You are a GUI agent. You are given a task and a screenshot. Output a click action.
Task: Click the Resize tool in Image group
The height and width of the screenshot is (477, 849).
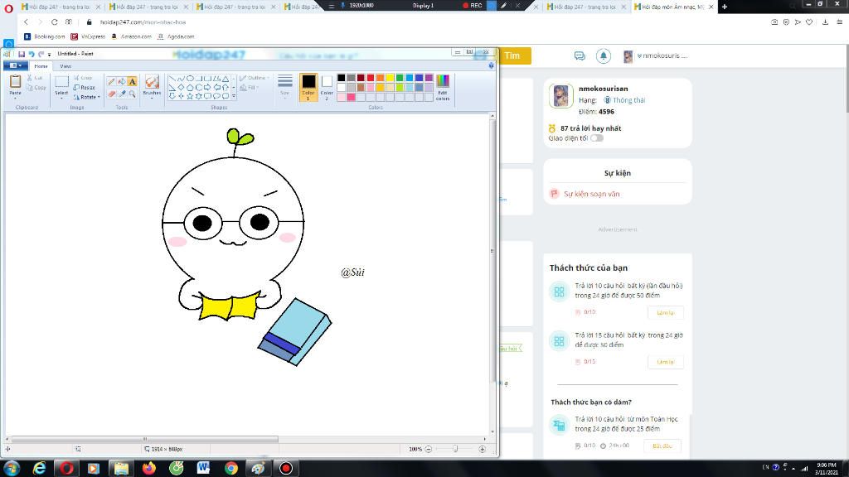pos(85,87)
